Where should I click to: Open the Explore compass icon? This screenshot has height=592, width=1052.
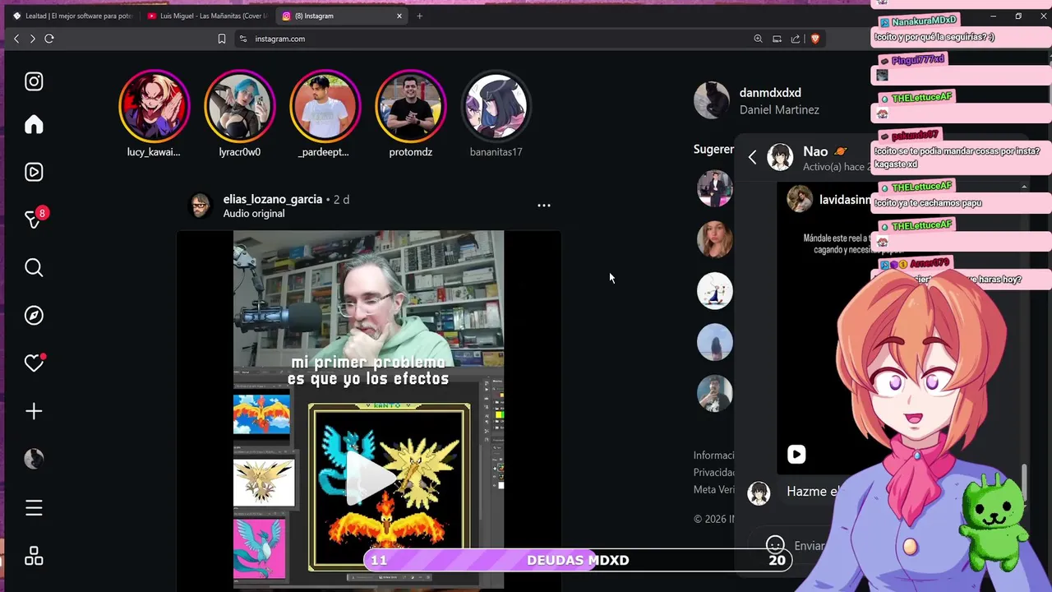click(x=34, y=315)
